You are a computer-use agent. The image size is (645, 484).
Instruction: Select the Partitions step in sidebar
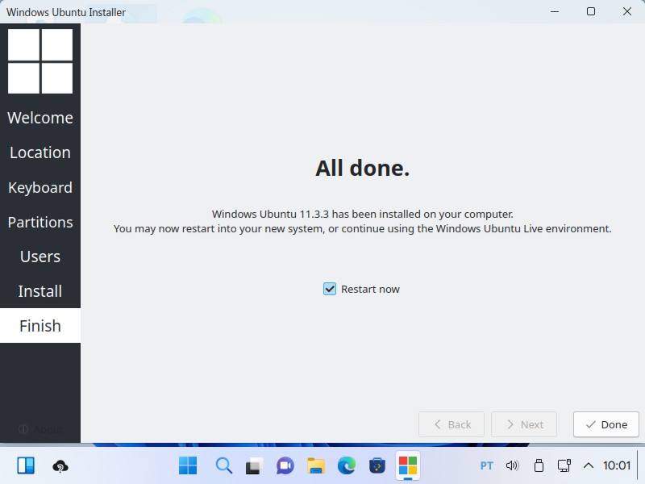pos(40,223)
